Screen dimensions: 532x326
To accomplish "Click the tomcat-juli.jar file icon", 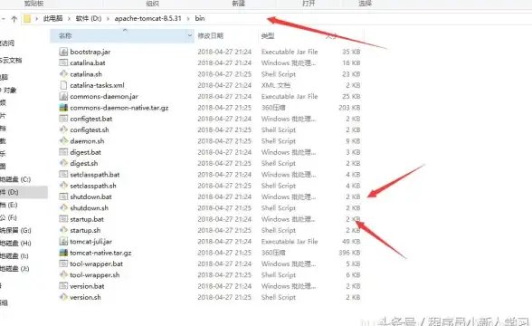I will tap(63, 242).
